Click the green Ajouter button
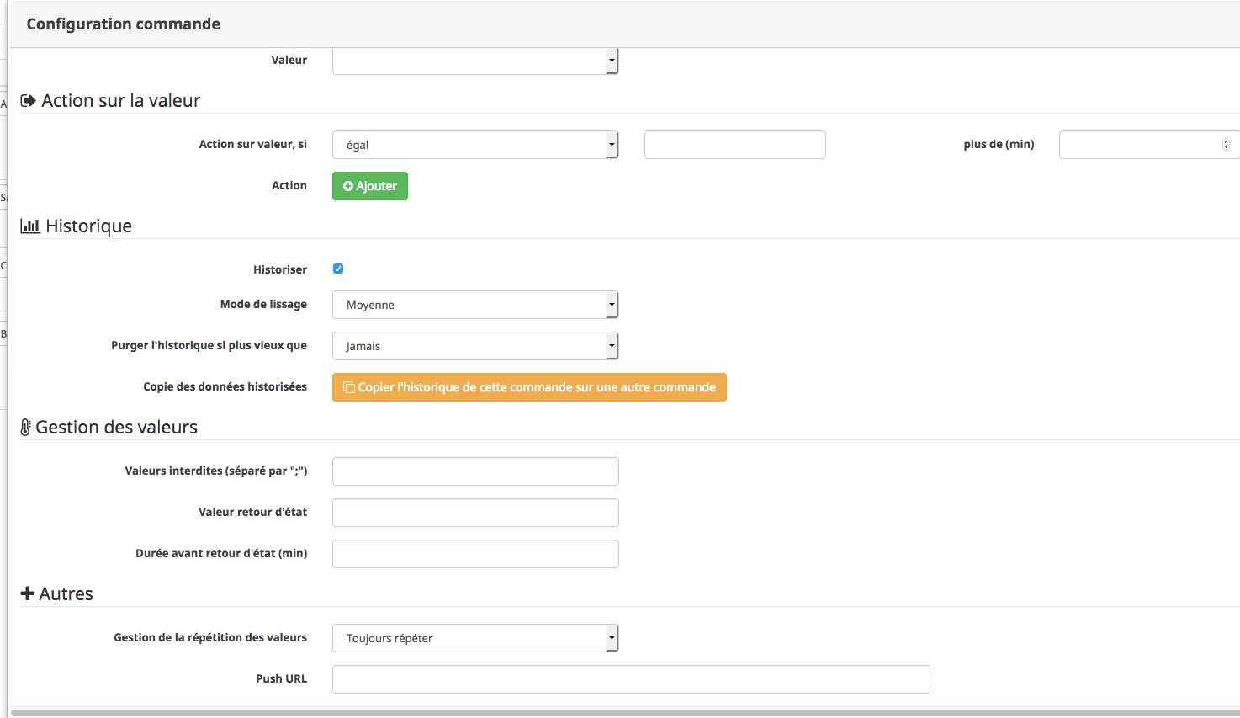Viewport: 1240px width, 718px height. (x=370, y=186)
